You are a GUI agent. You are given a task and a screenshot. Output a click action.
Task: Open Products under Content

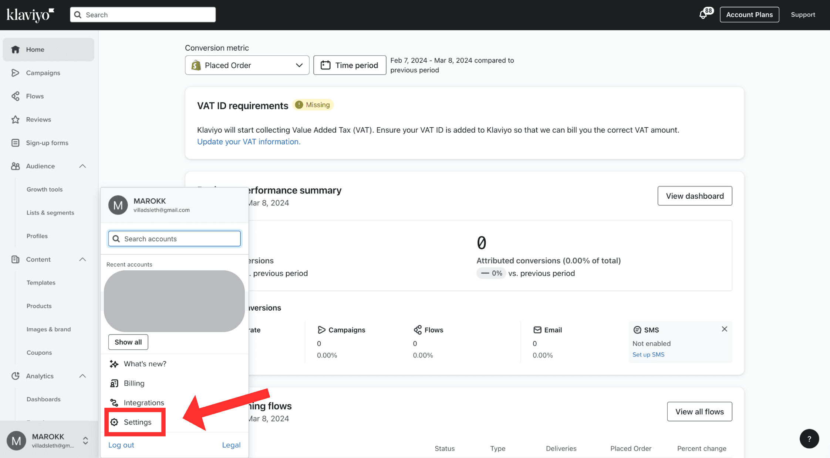coord(39,306)
